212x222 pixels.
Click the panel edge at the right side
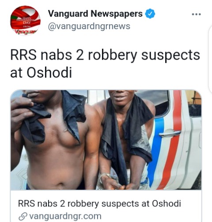click(x=210, y=59)
